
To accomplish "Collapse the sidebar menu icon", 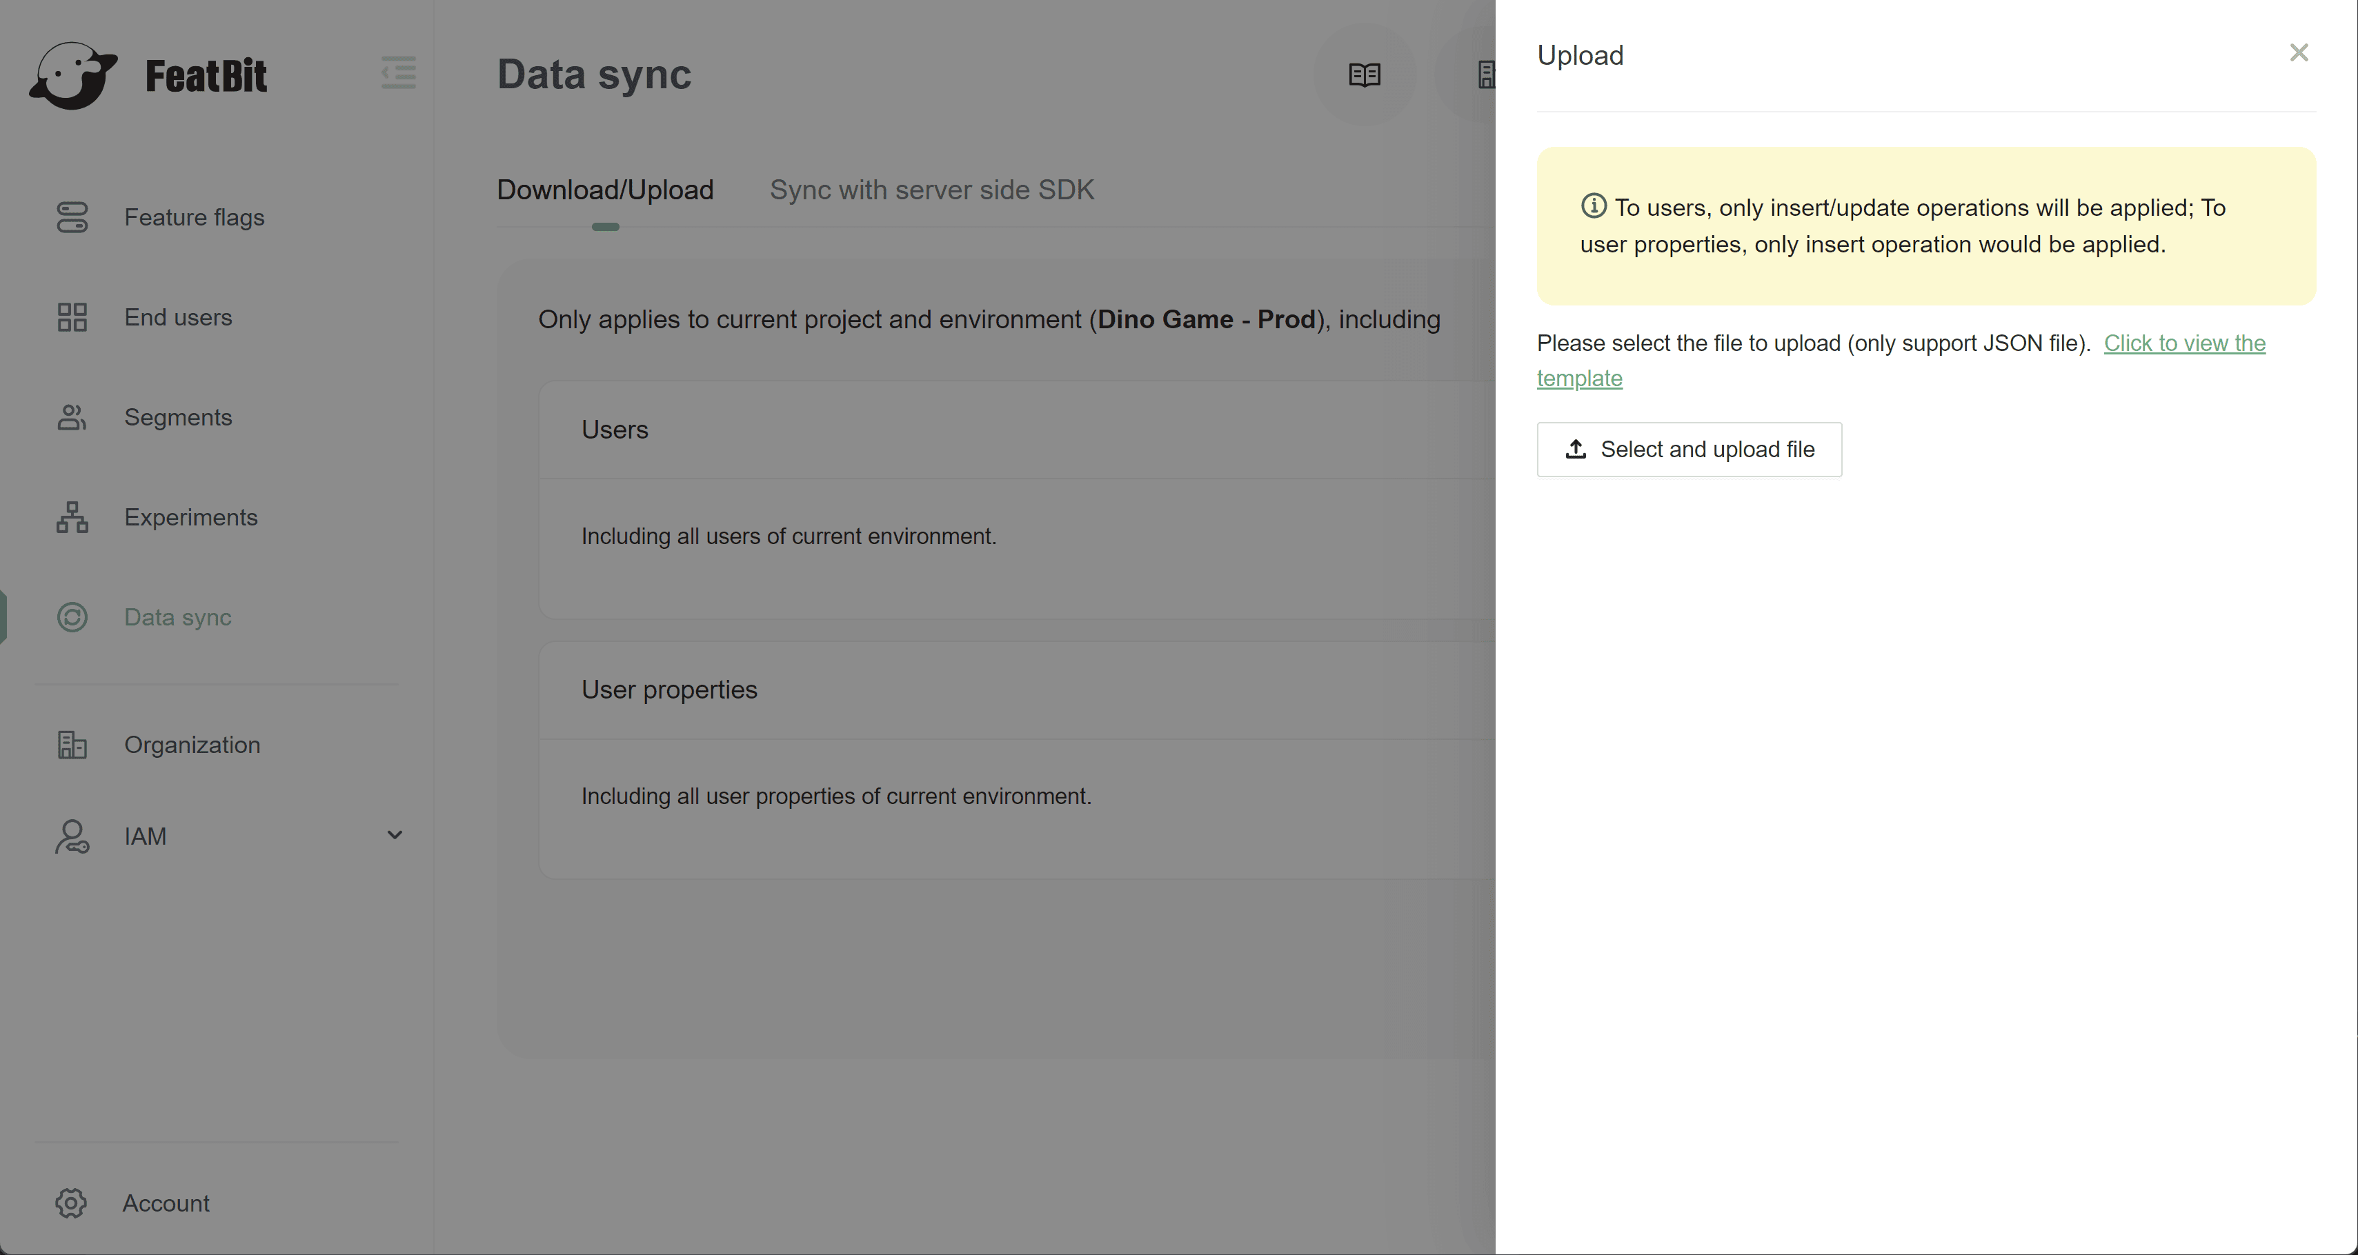I will point(398,72).
